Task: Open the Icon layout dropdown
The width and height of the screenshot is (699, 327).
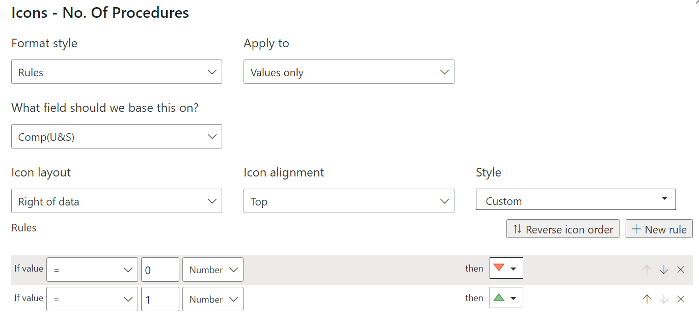Action: (117, 201)
